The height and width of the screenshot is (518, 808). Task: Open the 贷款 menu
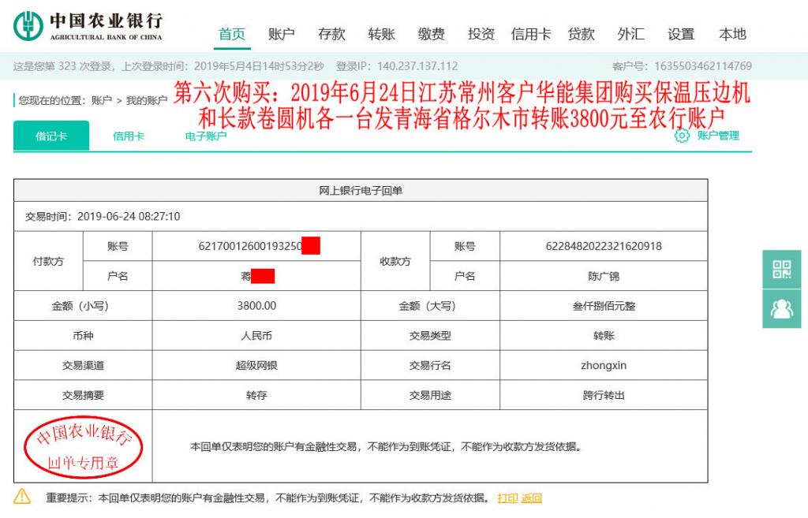581,34
